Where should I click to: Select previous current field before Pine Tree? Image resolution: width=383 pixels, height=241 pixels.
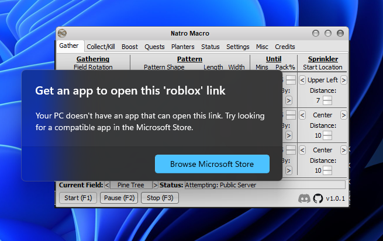point(107,185)
